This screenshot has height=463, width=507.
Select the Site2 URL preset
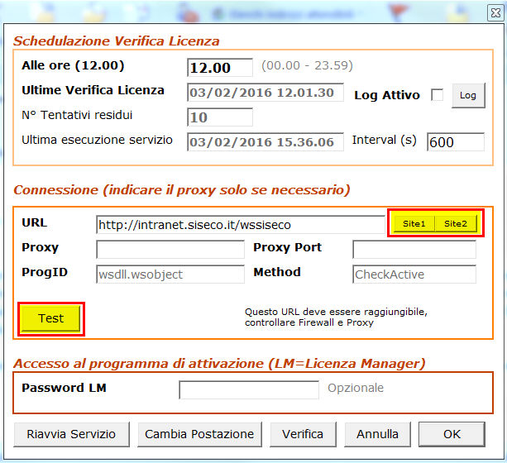click(455, 224)
